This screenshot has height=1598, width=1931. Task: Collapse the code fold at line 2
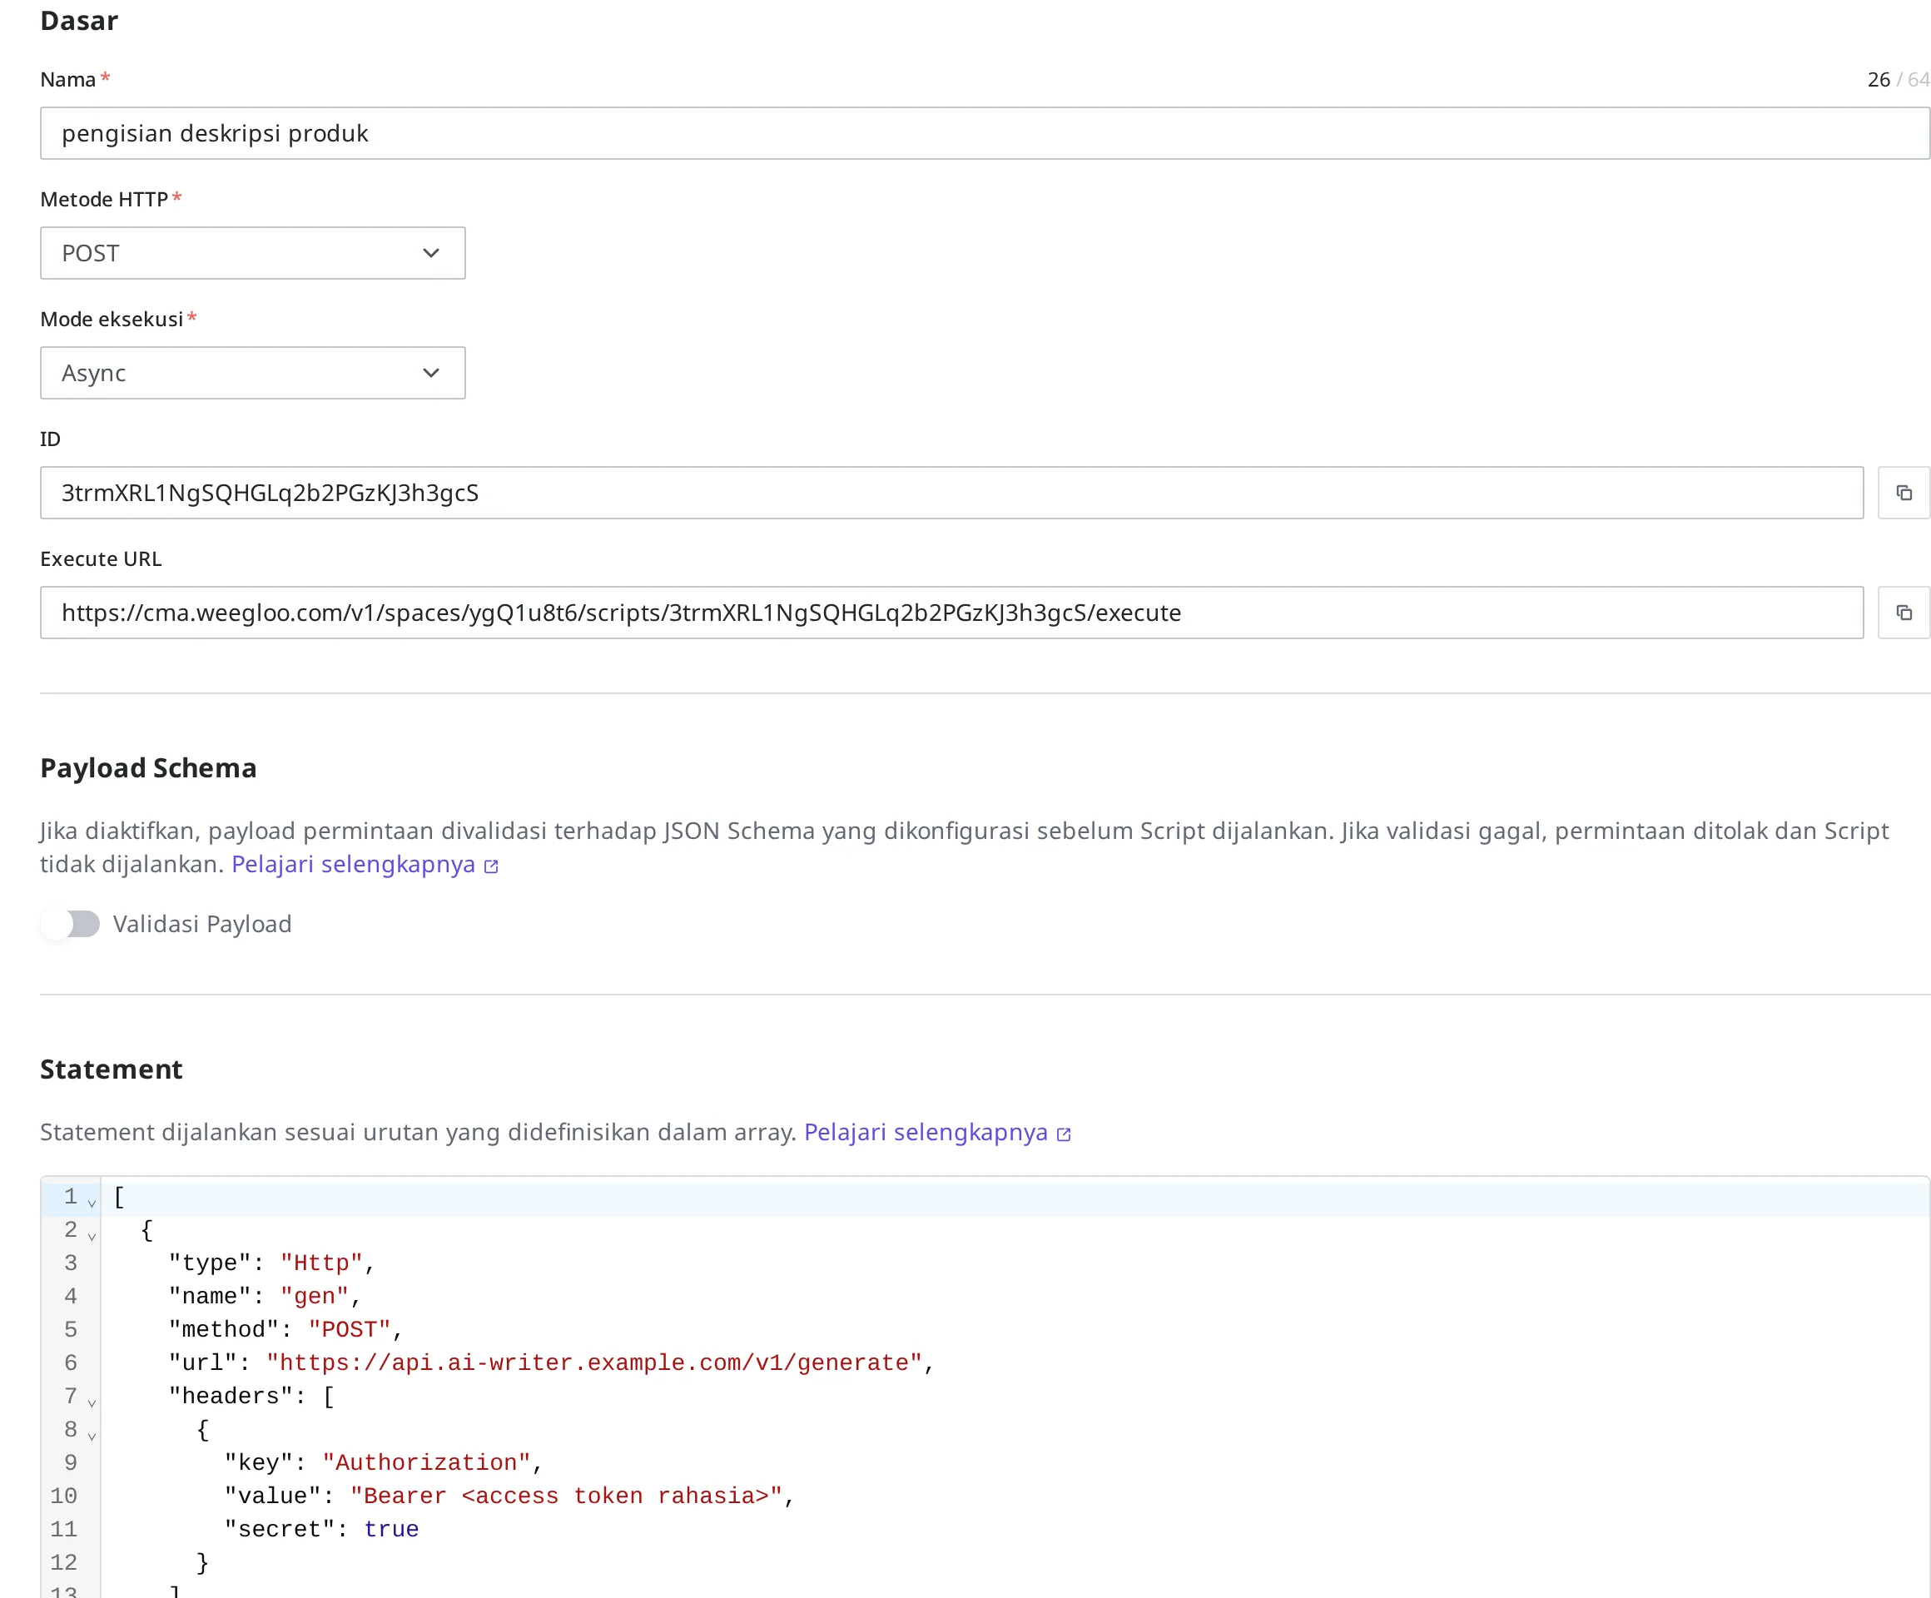click(92, 1236)
